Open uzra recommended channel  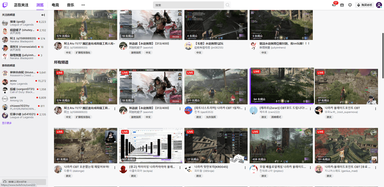pos(24,99)
